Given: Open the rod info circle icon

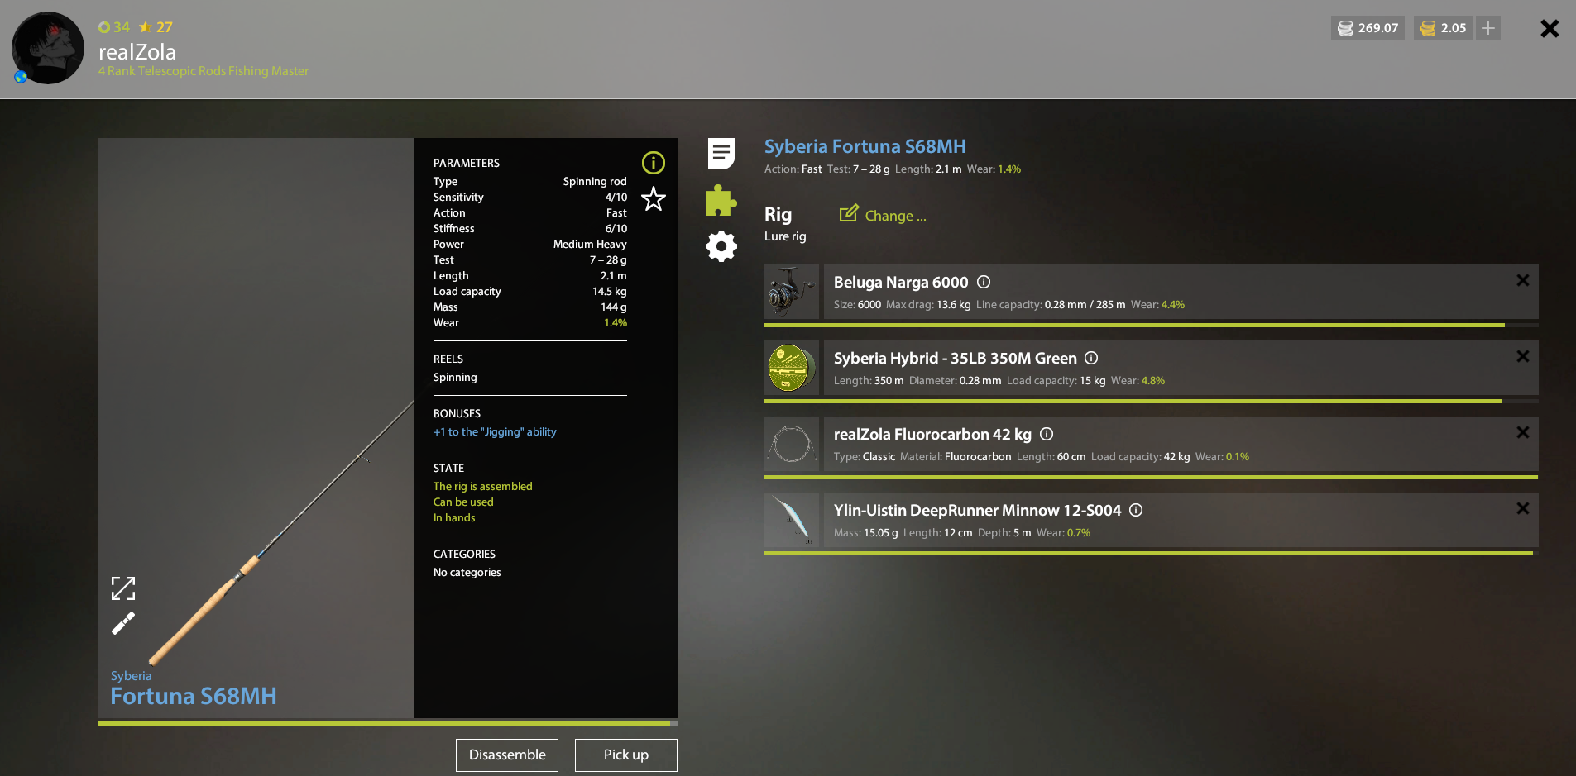Looking at the screenshot, I should pos(653,163).
